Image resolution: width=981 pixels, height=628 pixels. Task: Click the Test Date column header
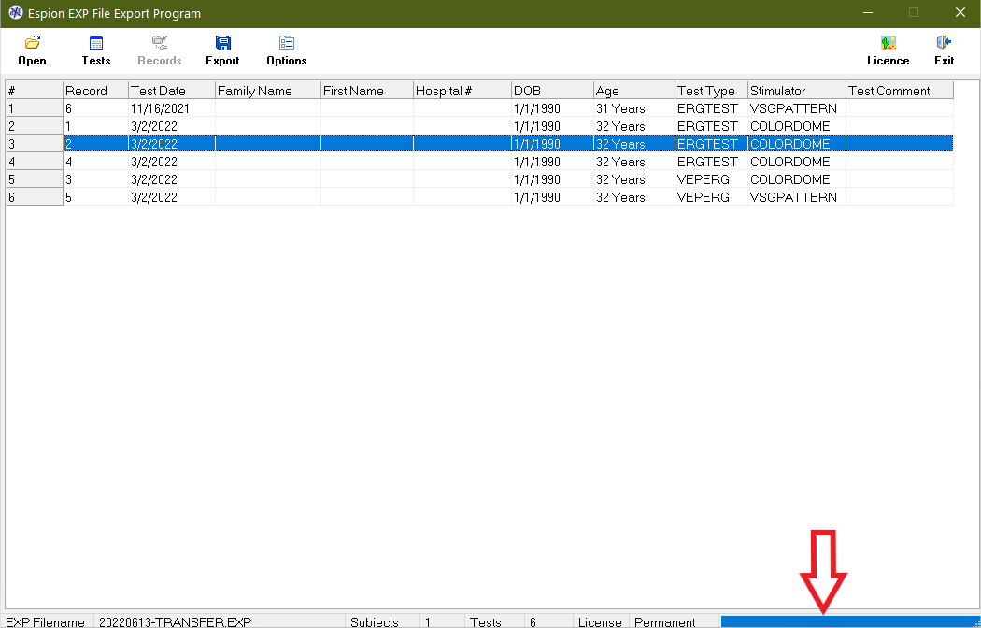pyautogui.click(x=172, y=91)
